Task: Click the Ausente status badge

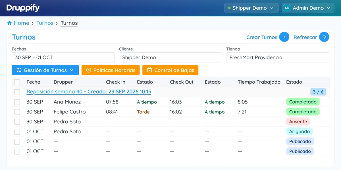Action: pyautogui.click(x=298, y=122)
